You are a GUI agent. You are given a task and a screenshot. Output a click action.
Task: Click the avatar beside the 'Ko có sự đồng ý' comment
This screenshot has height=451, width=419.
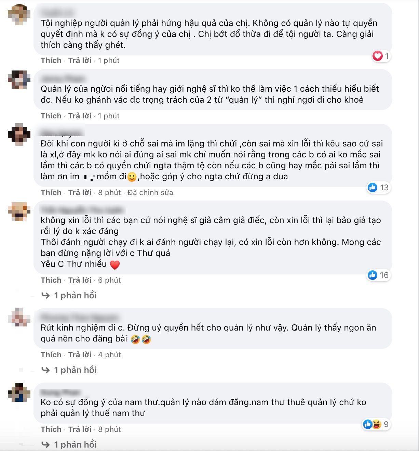click(19, 392)
